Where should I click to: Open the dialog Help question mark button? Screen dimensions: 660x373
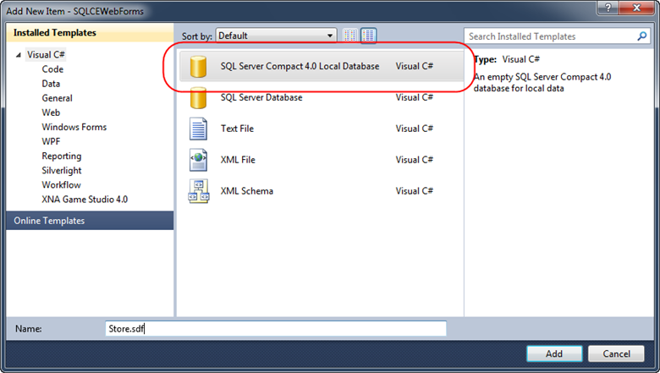[x=608, y=8]
